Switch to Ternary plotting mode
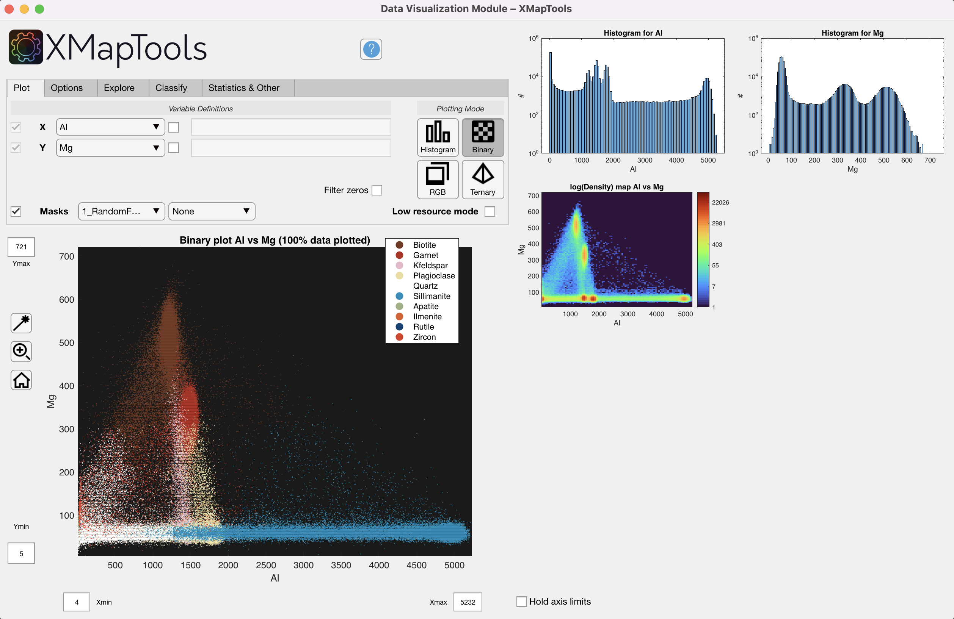The height and width of the screenshot is (619, 954). [x=482, y=180]
